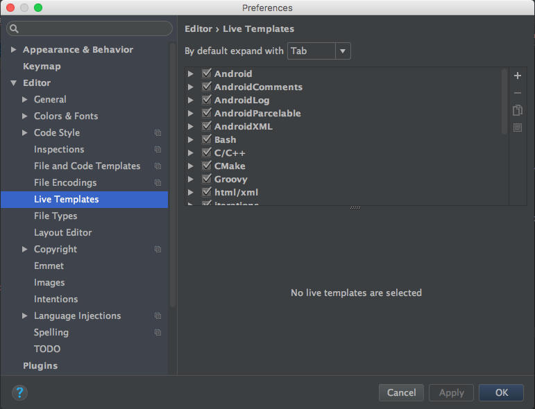Click project-level icon next to Spelling
Image resolution: width=535 pixels, height=409 pixels.
tap(158, 333)
